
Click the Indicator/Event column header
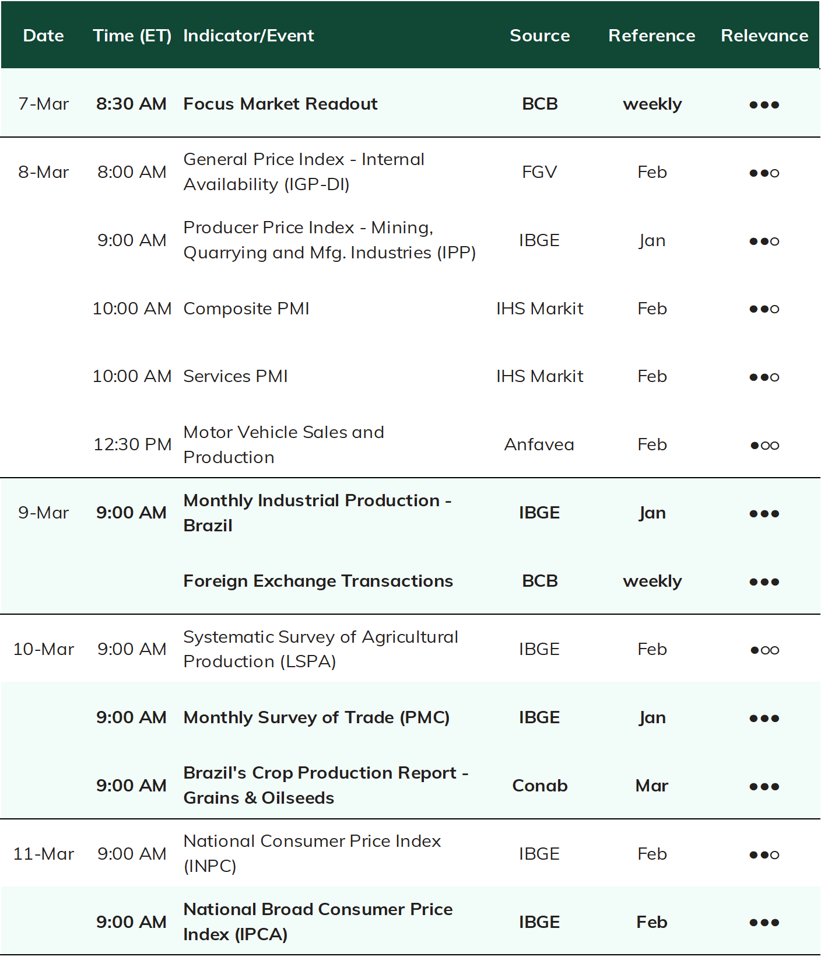click(x=248, y=36)
